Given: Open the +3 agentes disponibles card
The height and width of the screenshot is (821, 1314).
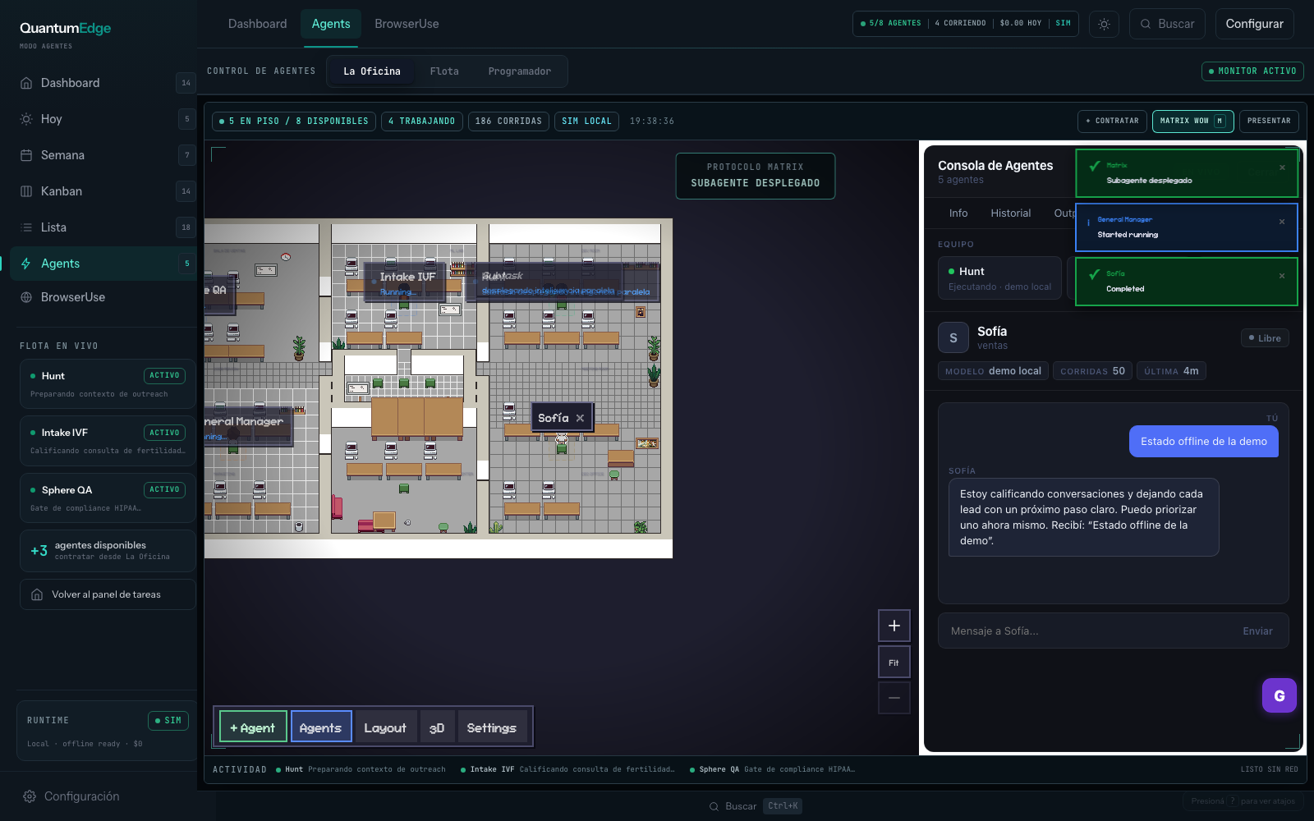Looking at the screenshot, I should point(108,551).
